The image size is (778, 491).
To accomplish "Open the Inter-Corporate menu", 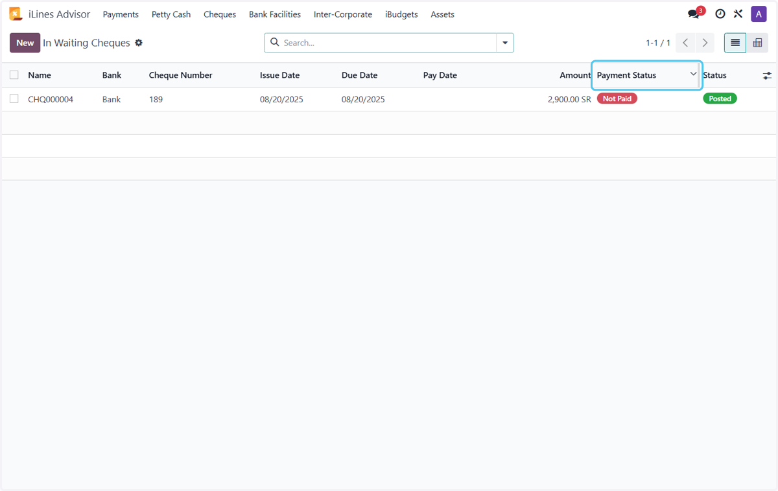I will (343, 14).
